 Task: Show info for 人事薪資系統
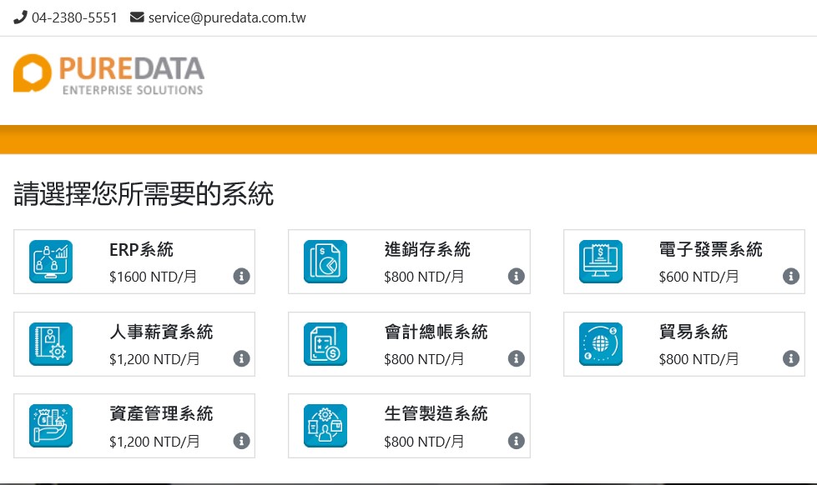pos(241,358)
